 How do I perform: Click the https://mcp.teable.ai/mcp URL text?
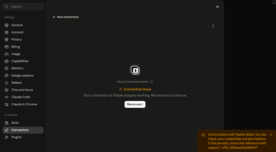point(133,82)
